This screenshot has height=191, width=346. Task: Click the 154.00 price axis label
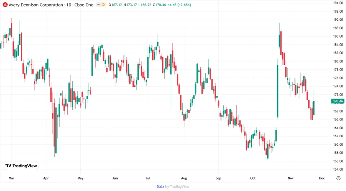tap(338, 169)
